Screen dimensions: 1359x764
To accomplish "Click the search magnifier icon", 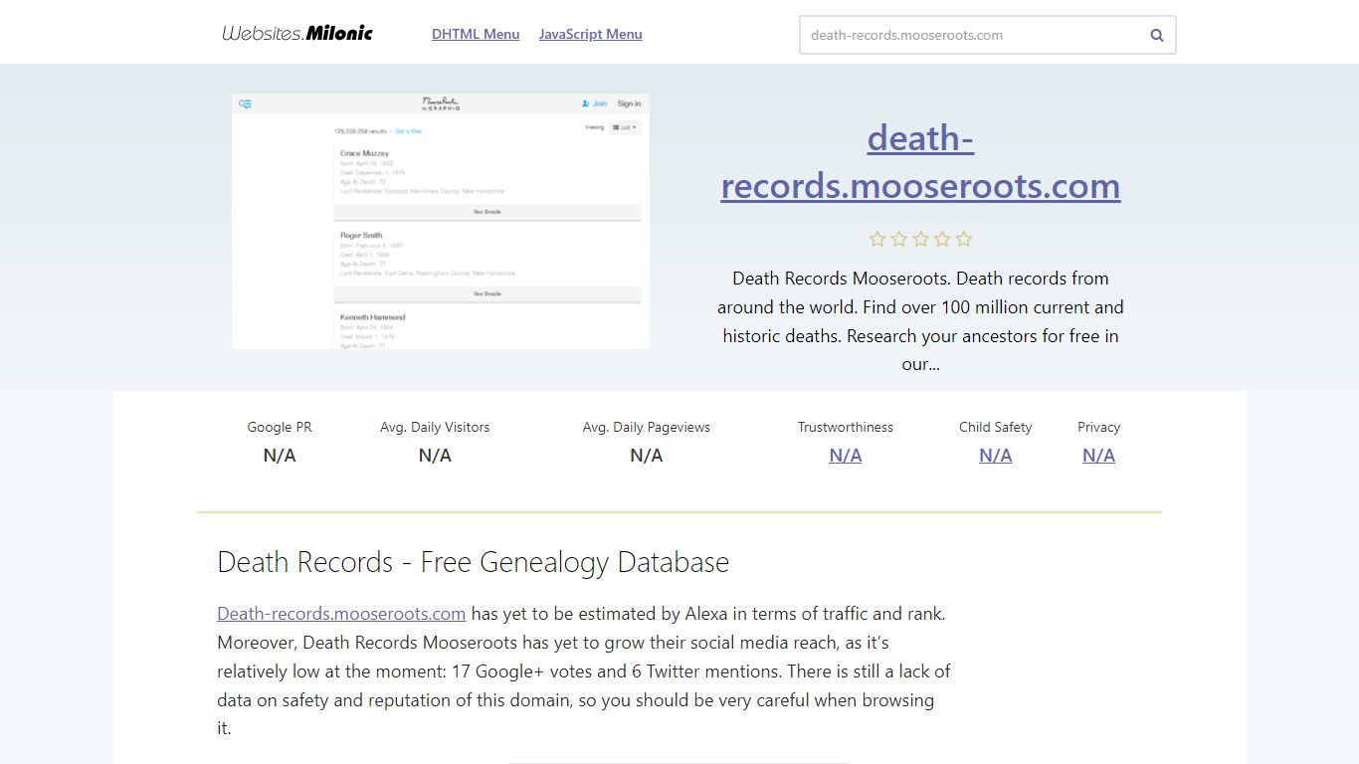I will tap(1156, 35).
